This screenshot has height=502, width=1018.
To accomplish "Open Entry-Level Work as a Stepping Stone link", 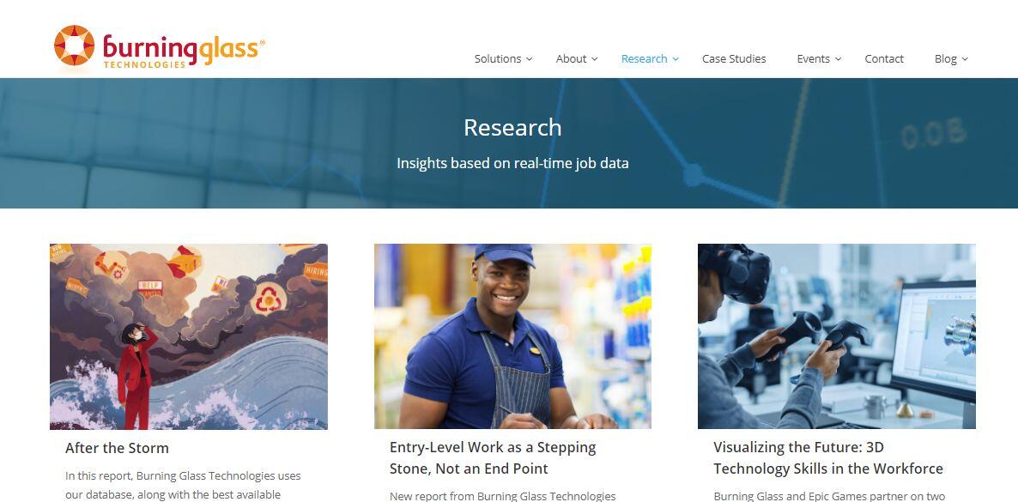I will click(493, 458).
